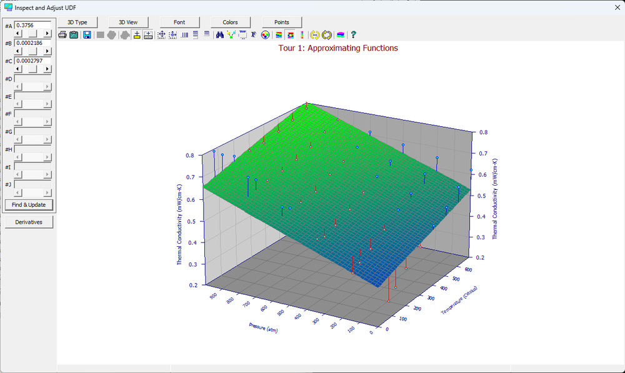Click the four-way arrows icon
625x373 pixels.
[x=161, y=35]
